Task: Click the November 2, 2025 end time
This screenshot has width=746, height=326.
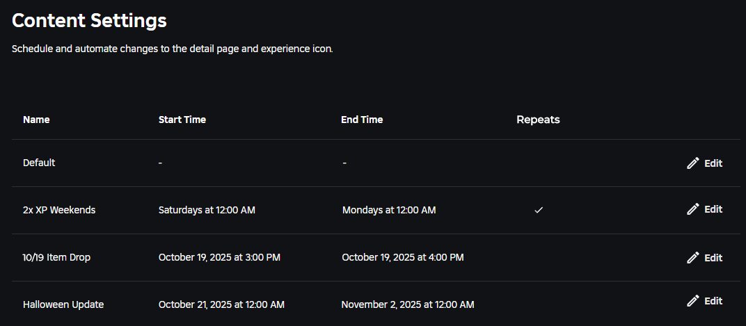Action: 408,304
